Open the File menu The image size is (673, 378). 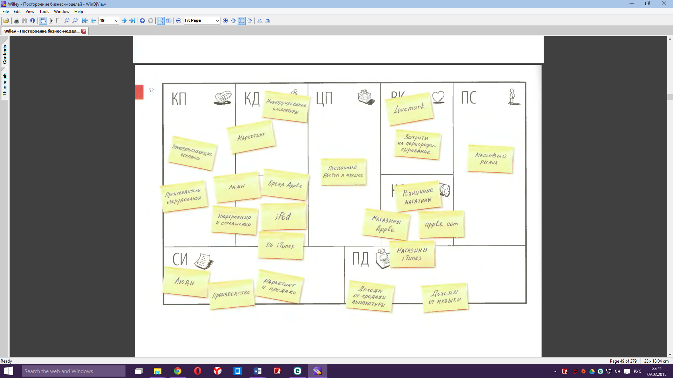6,12
